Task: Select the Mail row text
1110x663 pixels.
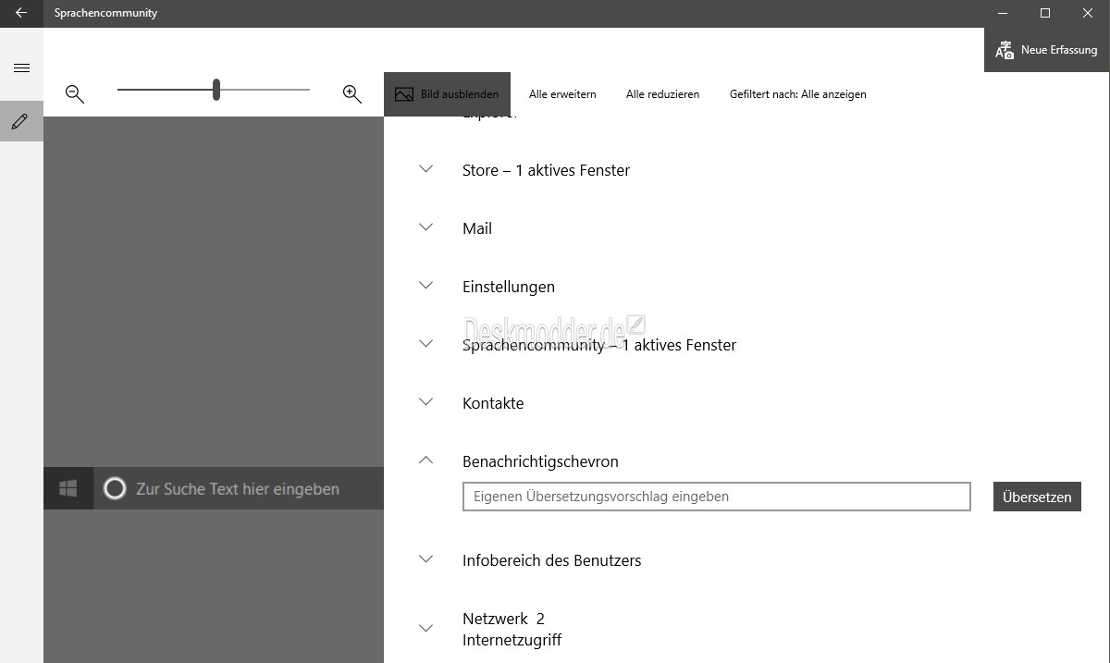Action: click(477, 228)
